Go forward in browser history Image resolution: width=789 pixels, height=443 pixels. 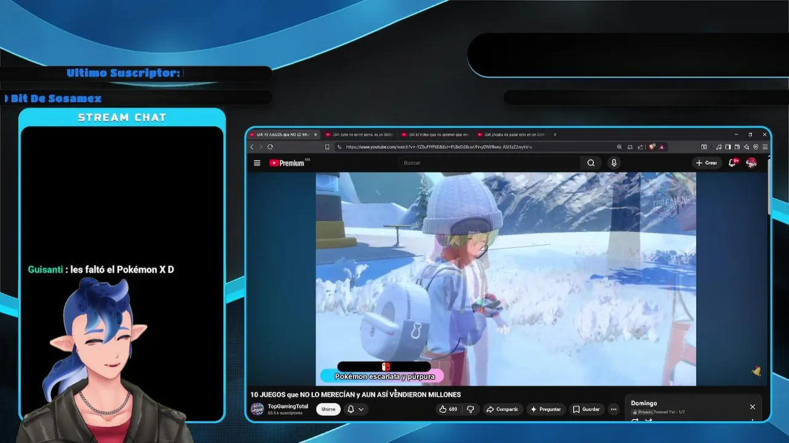261,147
